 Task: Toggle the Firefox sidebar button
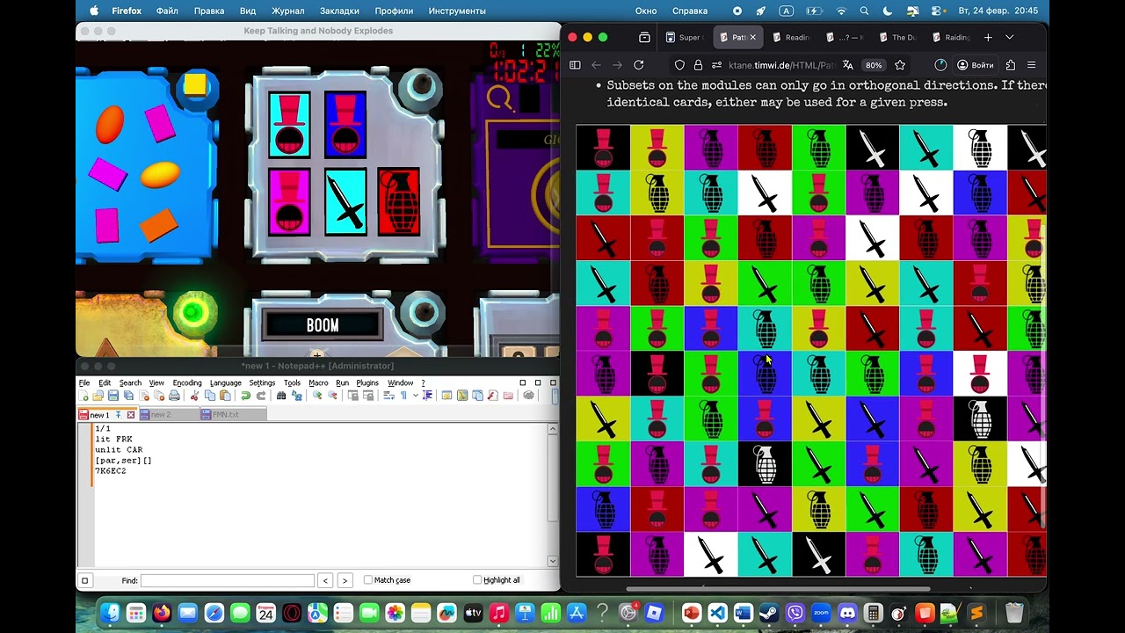[575, 65]
